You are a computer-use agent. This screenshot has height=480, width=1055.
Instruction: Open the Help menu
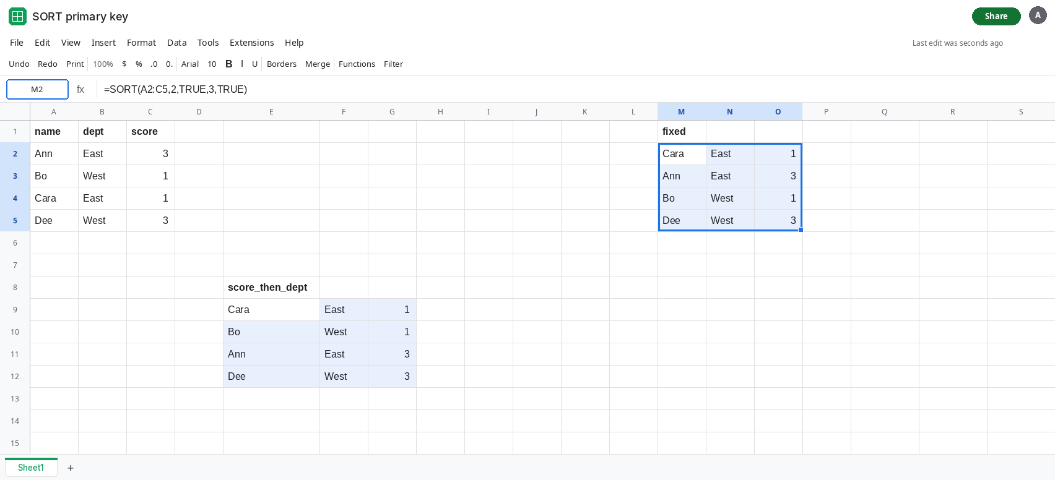(x=294, y=43)
